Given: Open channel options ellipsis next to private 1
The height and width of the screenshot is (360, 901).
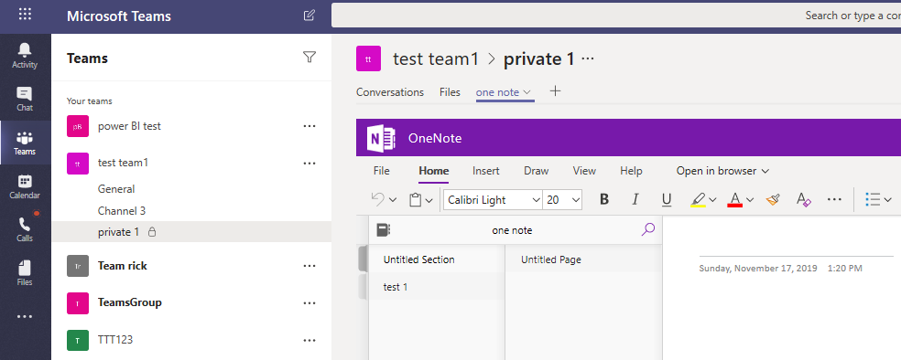Looking at the screenshot, I should (x=588, y=58).
